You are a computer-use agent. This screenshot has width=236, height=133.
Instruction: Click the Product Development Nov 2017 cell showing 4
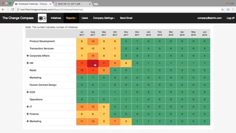point(126,41)
